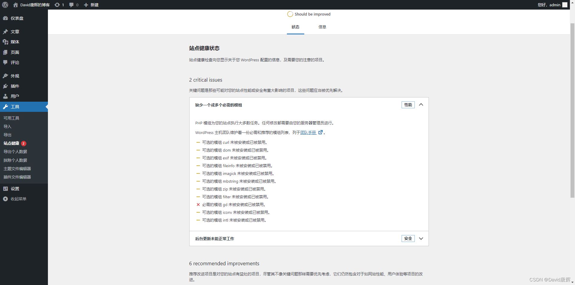Click the mbstring module warning line
This screenshot has width=575, height=285.
239,181
